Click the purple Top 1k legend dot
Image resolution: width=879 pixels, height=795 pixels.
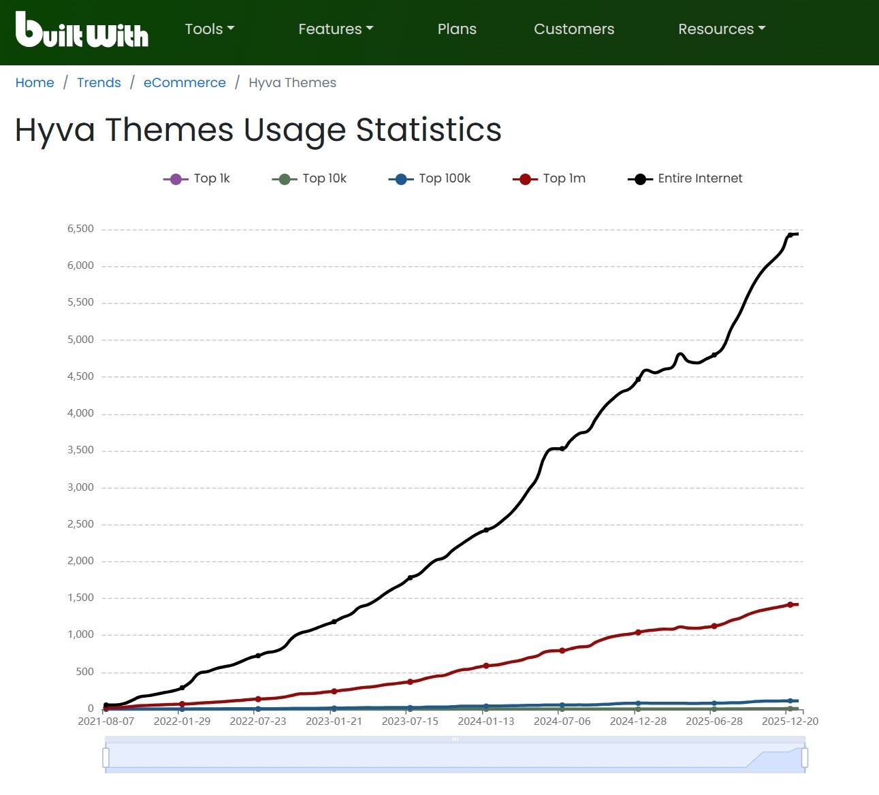point(176,178)
